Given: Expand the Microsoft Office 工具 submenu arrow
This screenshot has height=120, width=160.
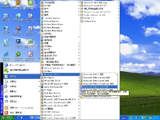Looking at the screenshot, I should [116, 74].
